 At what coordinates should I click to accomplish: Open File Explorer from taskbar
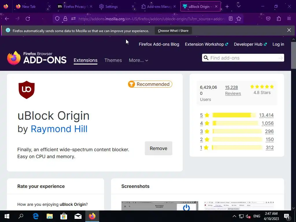point(50,216)
